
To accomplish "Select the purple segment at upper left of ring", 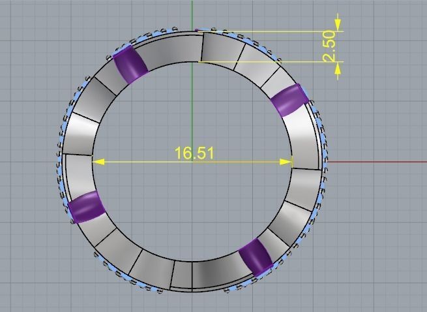I will point(130,65).
